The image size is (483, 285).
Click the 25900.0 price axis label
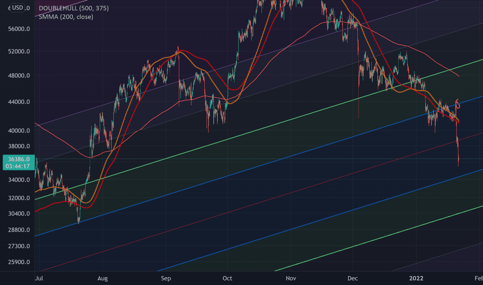19,262
